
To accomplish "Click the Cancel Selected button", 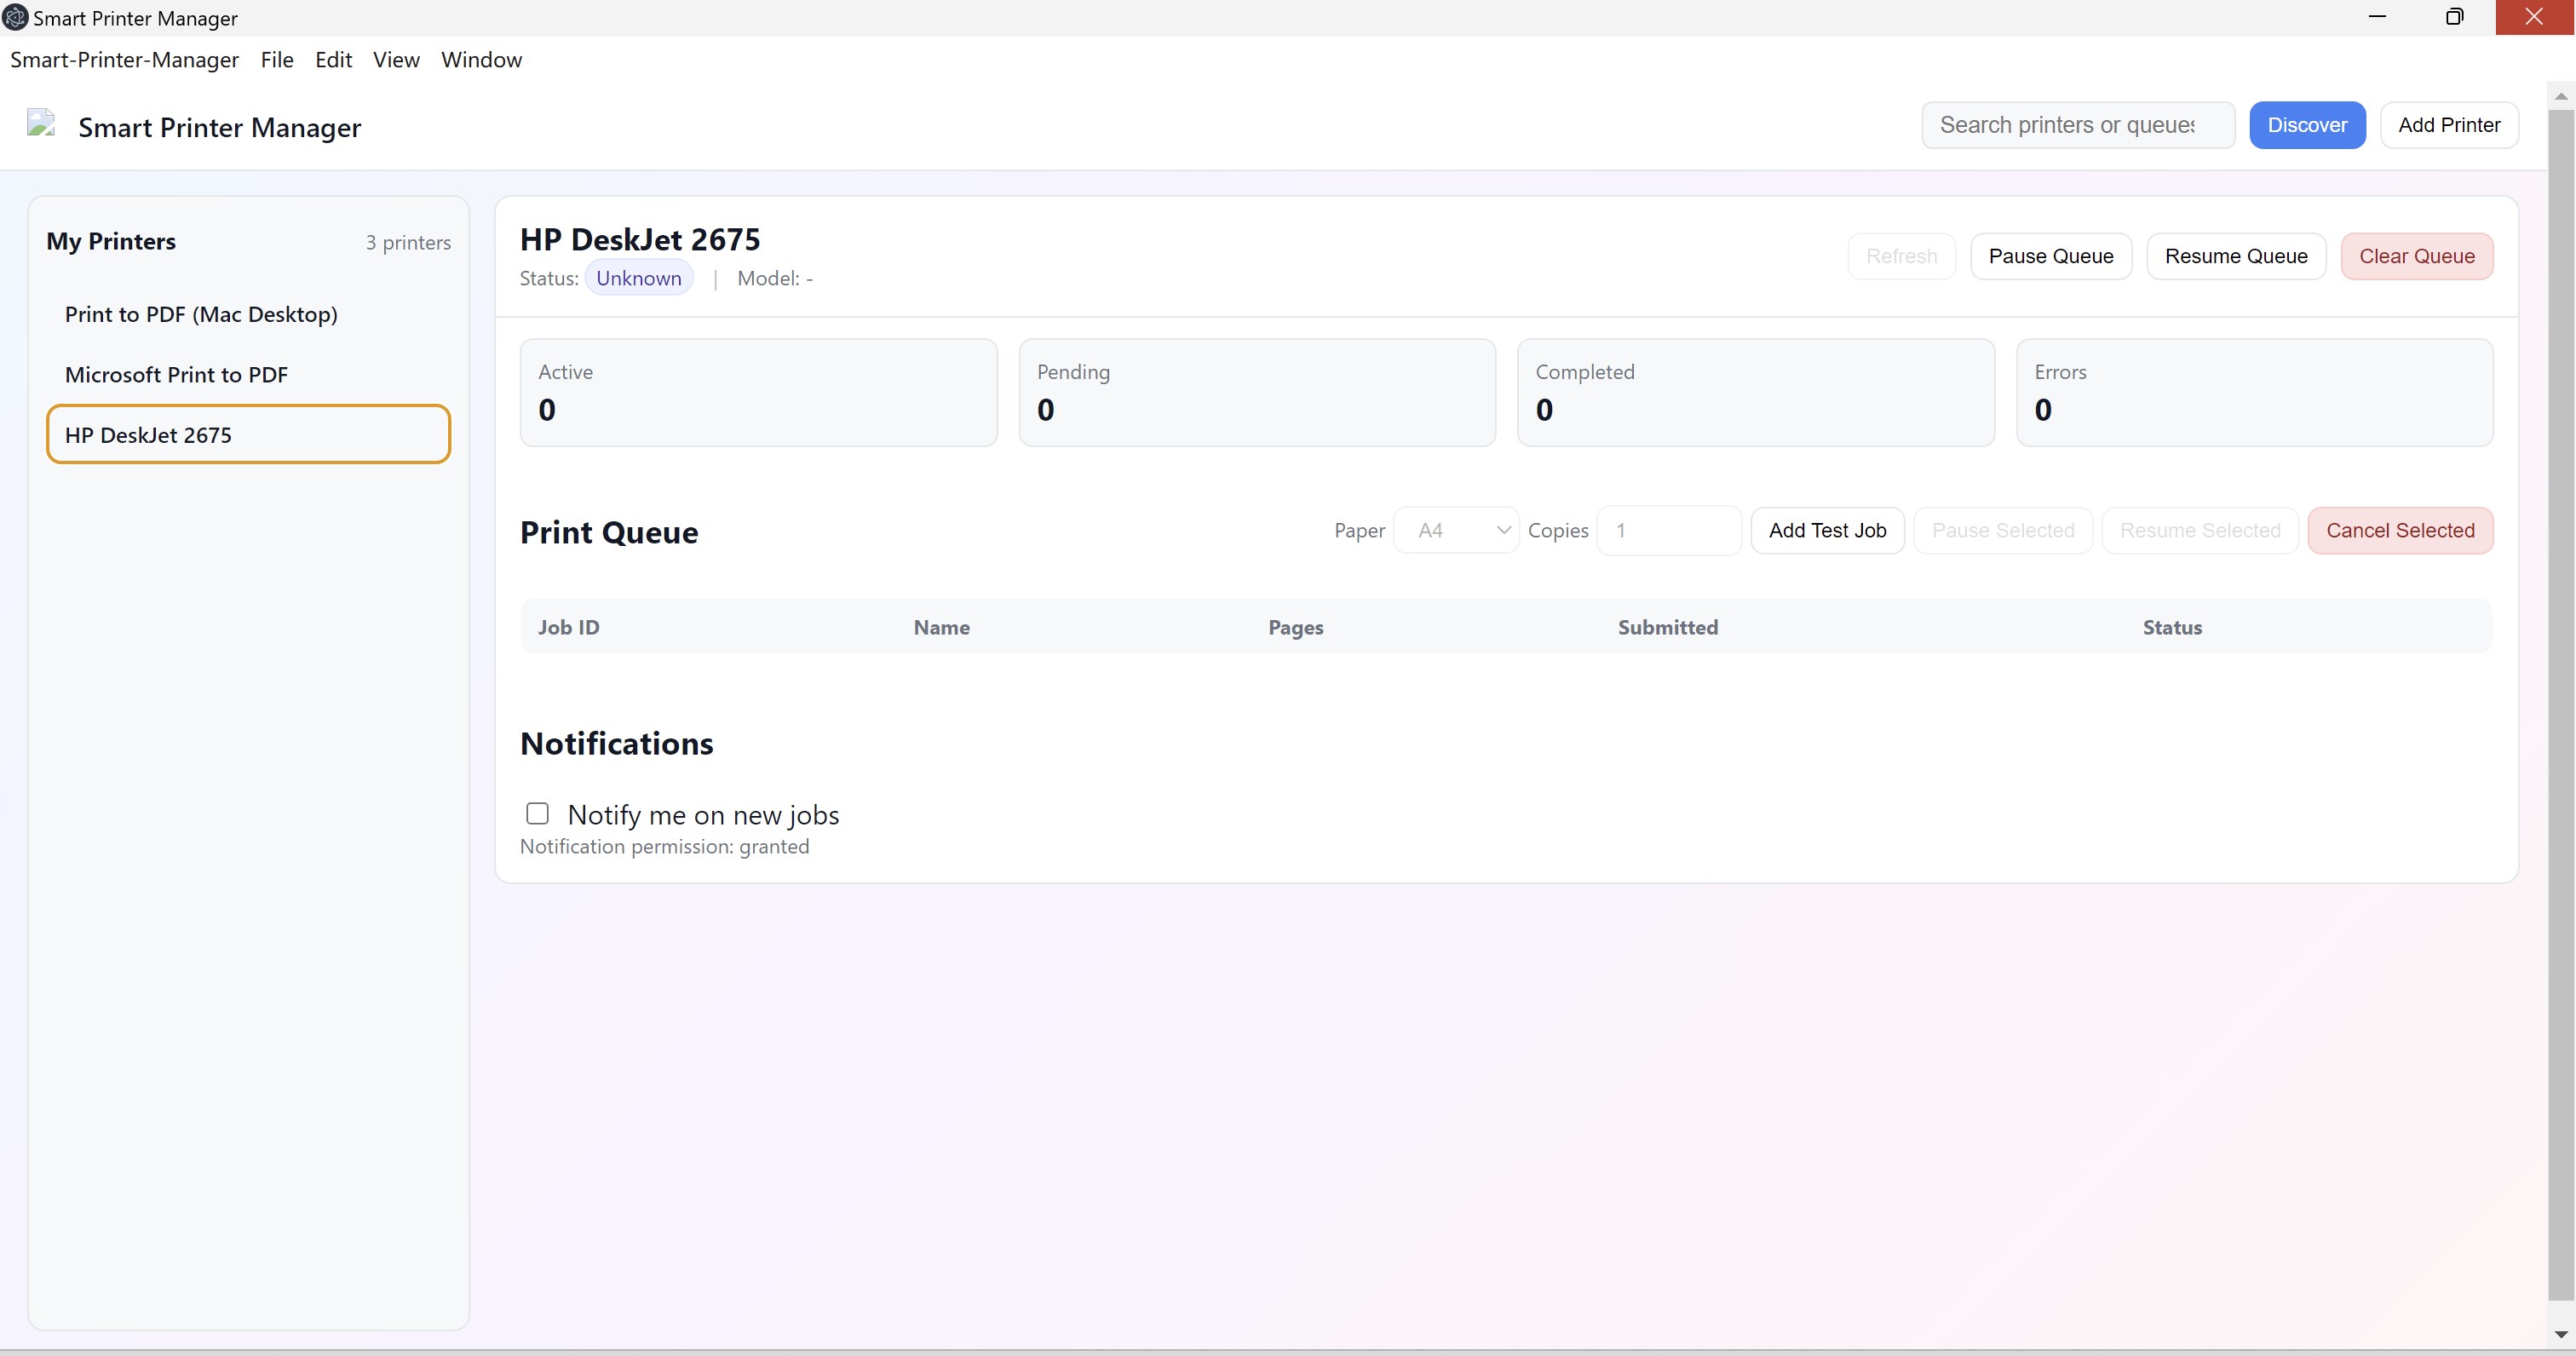I will [2400, 530].
